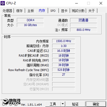This screenshot has width=107, height=107.
Task: Click the empty 内存空闲计时器 field
Action: 63,80
